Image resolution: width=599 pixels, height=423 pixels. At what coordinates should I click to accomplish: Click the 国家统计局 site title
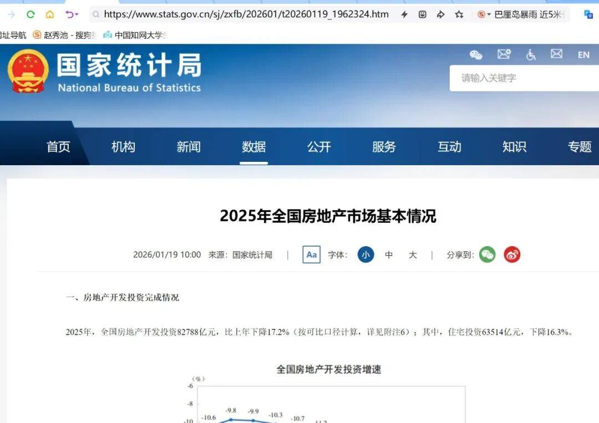(129, 65)
